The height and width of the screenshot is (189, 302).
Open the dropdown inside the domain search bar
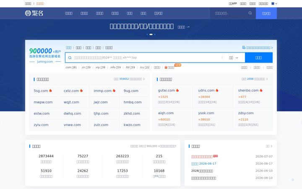(234, 58)
